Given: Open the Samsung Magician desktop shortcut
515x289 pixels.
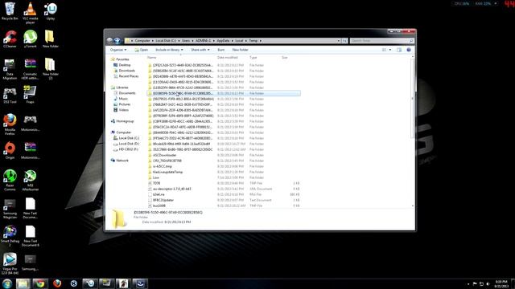Looking at the screenshot, I should 10,208.
